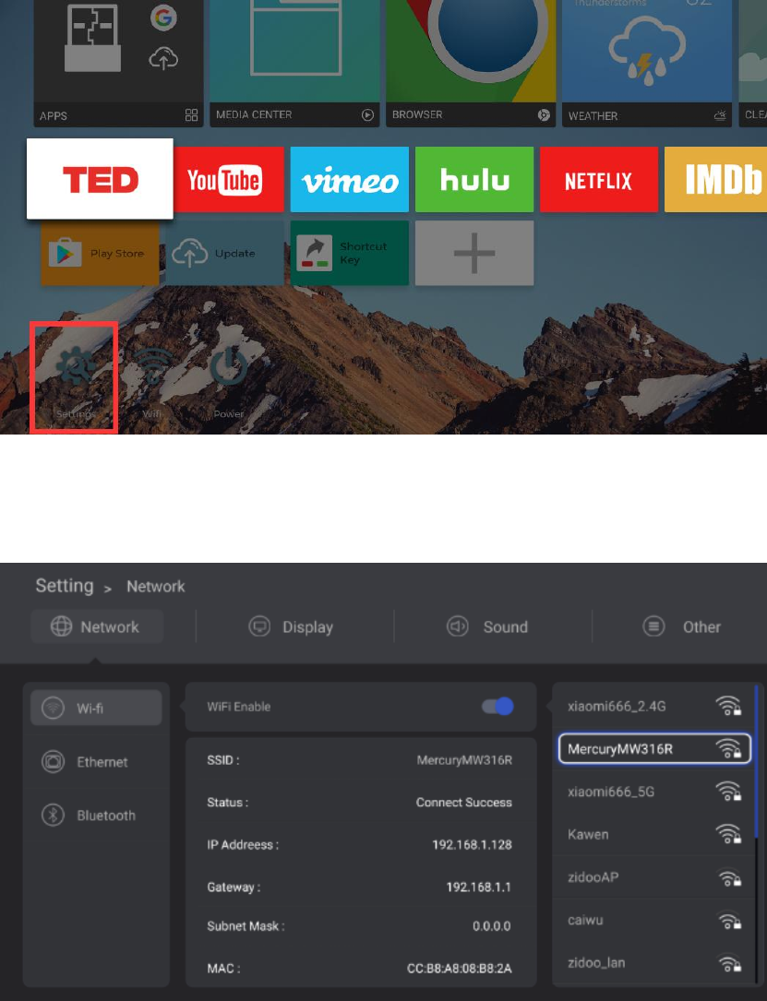Click the Other list icon
Viewport: 767px width, 1001px height.
(x=653, y=626)
